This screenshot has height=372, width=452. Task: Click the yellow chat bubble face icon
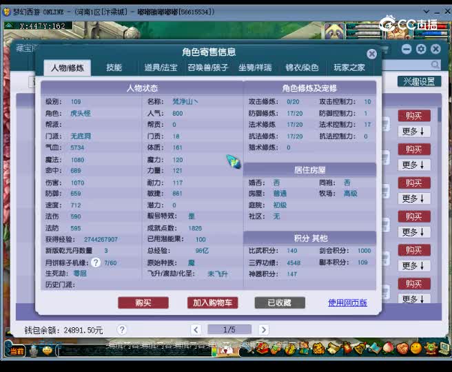[48, 350]
